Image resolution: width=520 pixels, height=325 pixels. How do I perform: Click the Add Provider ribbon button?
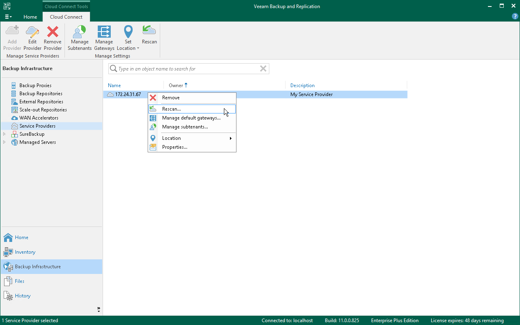pyautogui.click(x=12, y=38)
